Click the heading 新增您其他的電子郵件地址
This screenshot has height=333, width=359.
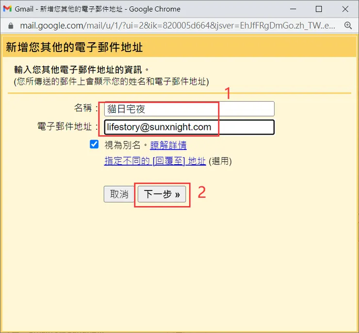[74, 47]
